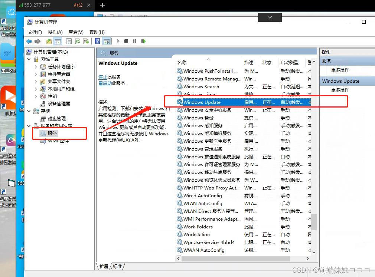The image size is (375, 277).
Task: Select Windows 安全中心服务 row
Action: click(244, 110)
